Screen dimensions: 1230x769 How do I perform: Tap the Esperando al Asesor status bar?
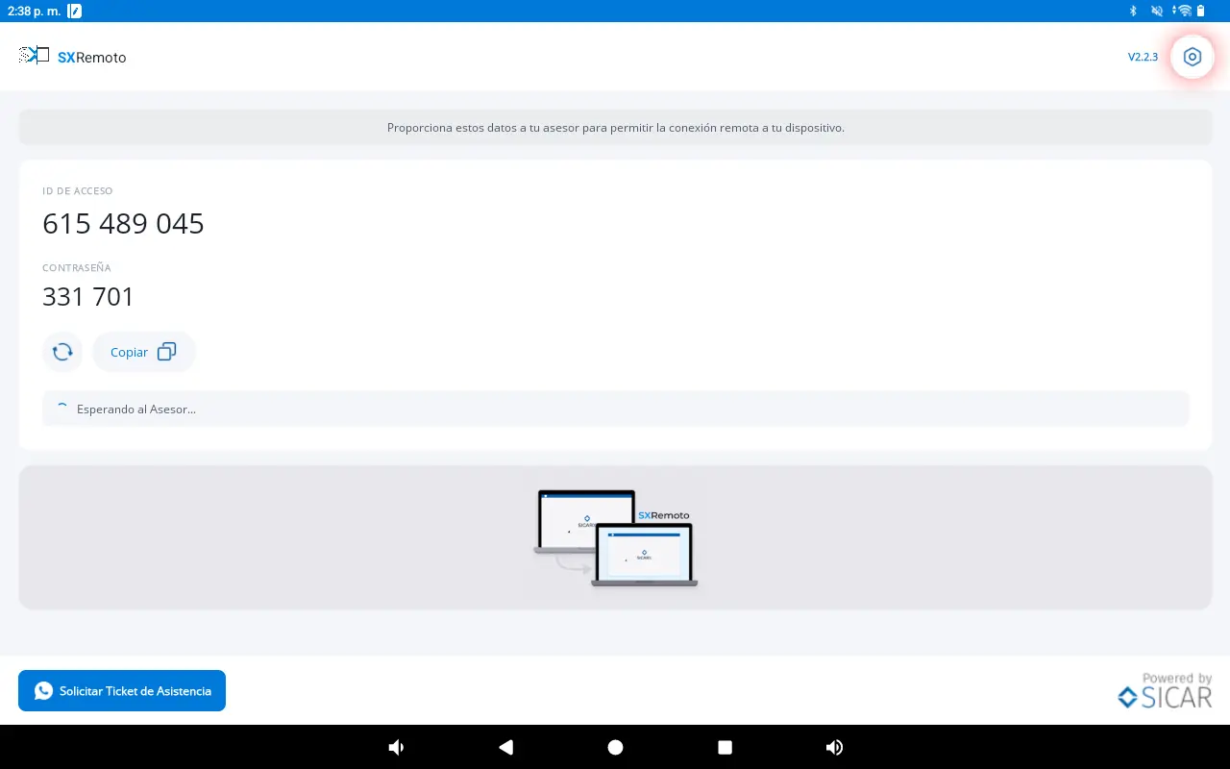[x=615, y=409]
